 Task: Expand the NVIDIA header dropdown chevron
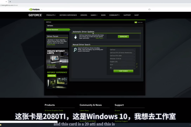pyautogui.click(x=41, y=10)
